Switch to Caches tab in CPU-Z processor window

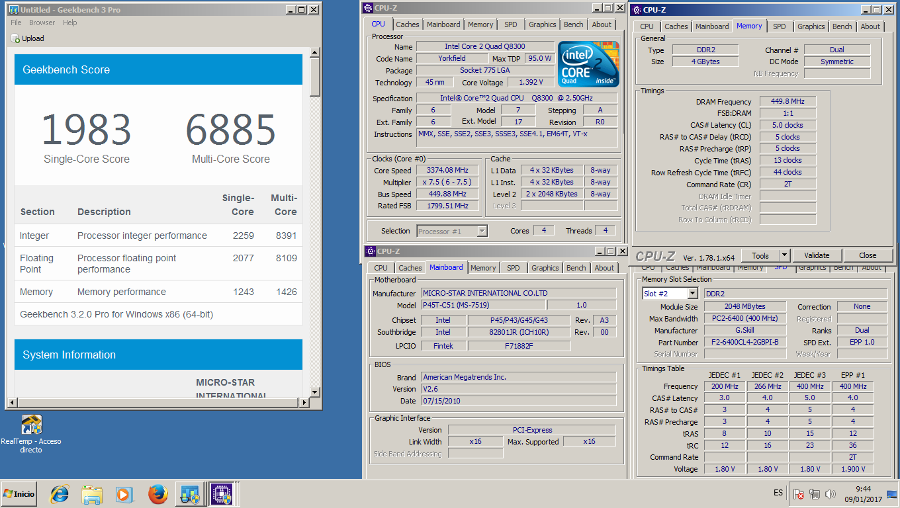408,24
